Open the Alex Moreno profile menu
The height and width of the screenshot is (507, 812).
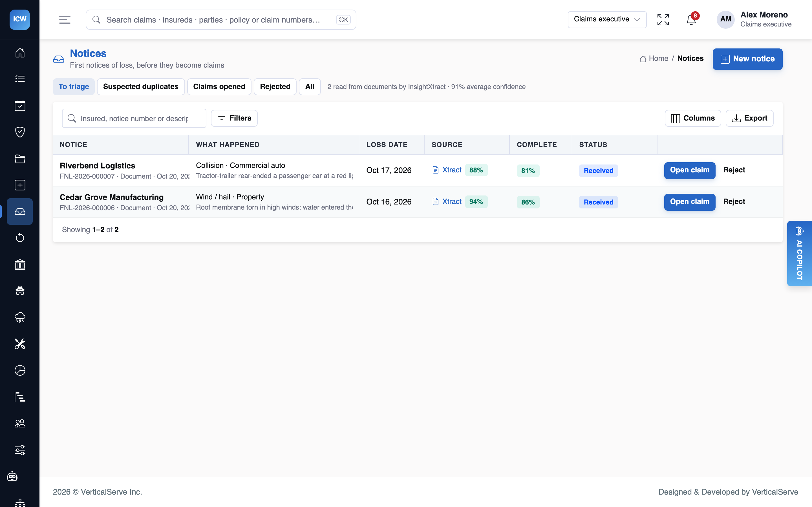[754, 19]
